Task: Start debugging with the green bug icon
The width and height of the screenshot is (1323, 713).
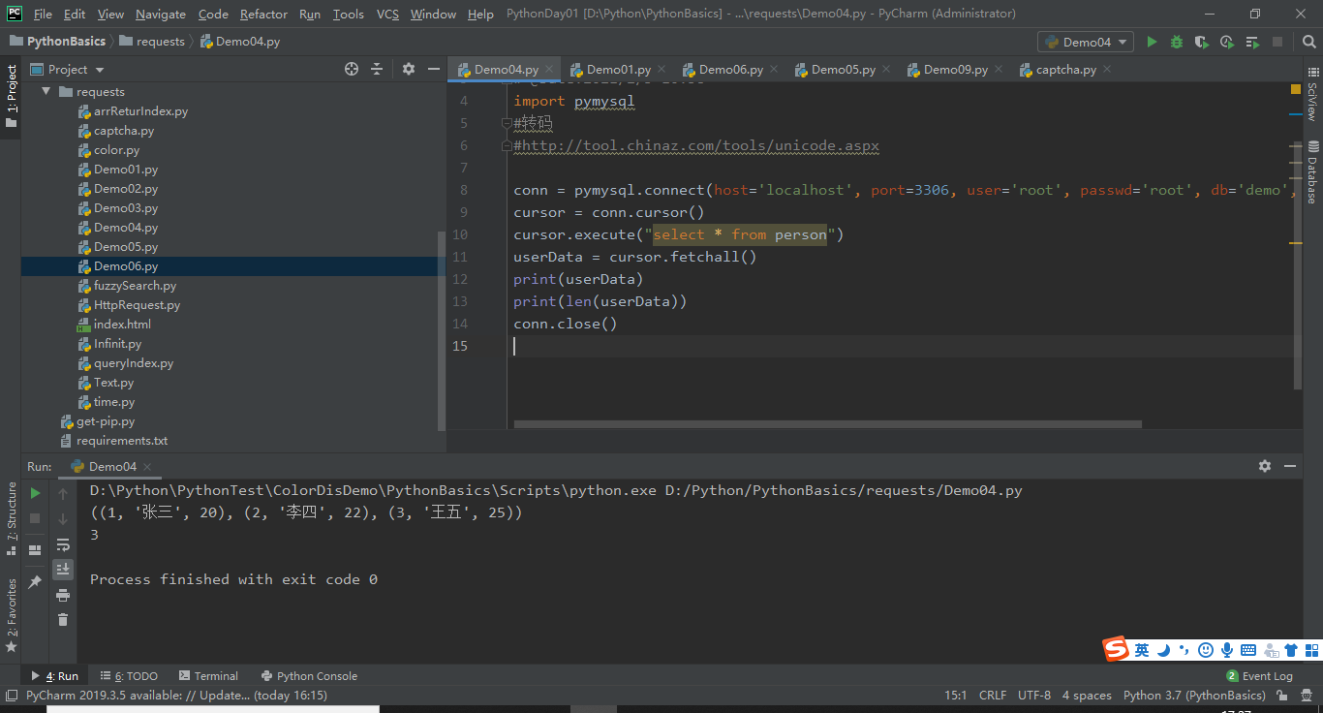Action: 1177,42
